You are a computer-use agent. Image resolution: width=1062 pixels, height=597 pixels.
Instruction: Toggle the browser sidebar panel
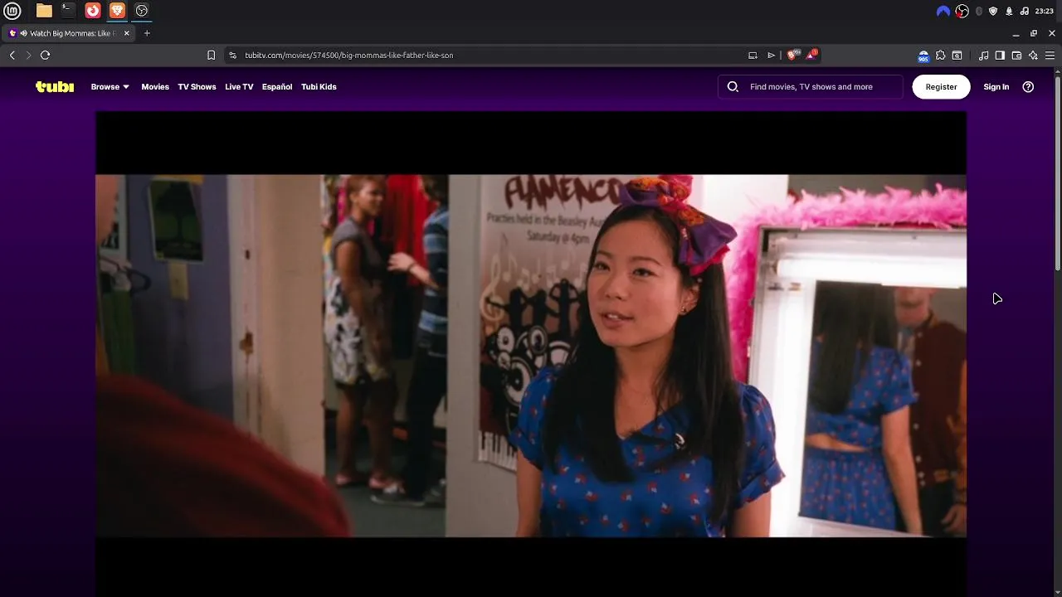1000,56
